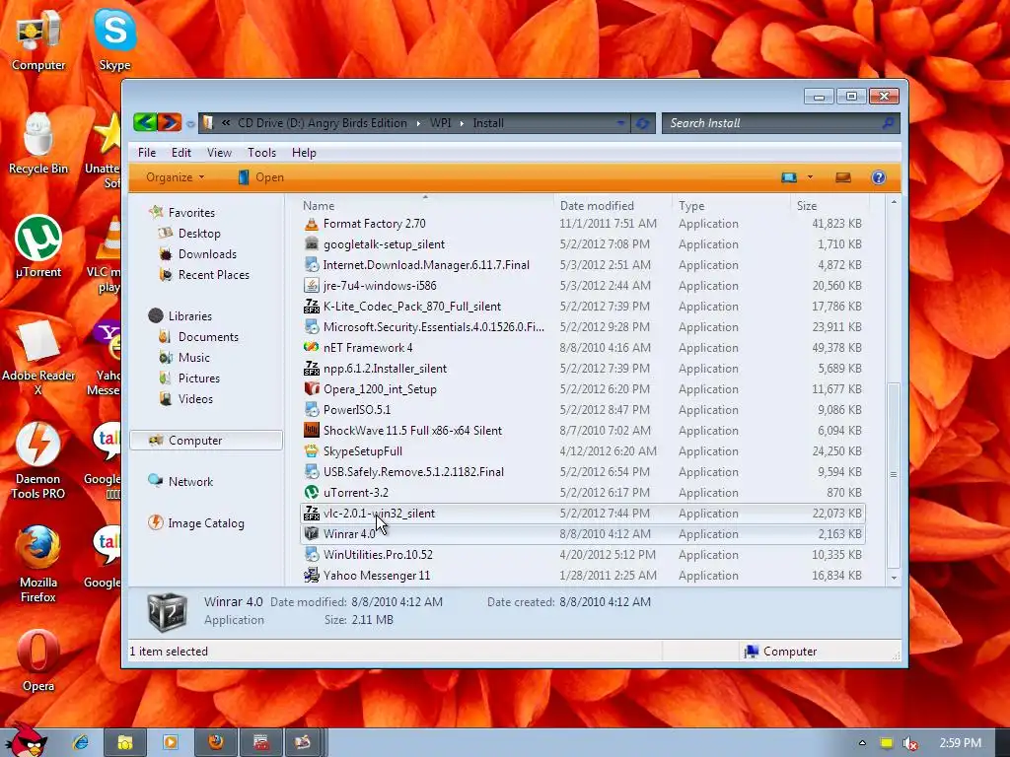Viewport: 1010px width, 757px height.
Task: Select SkypeSetupFull file icon
Action: pyautogui.click(x=311, y=451)
